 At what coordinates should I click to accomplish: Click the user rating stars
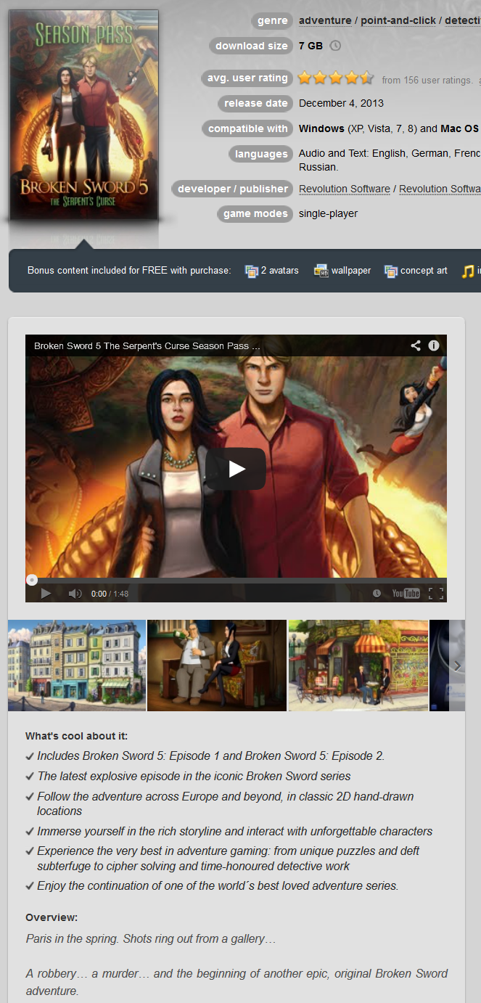(336, 78)
